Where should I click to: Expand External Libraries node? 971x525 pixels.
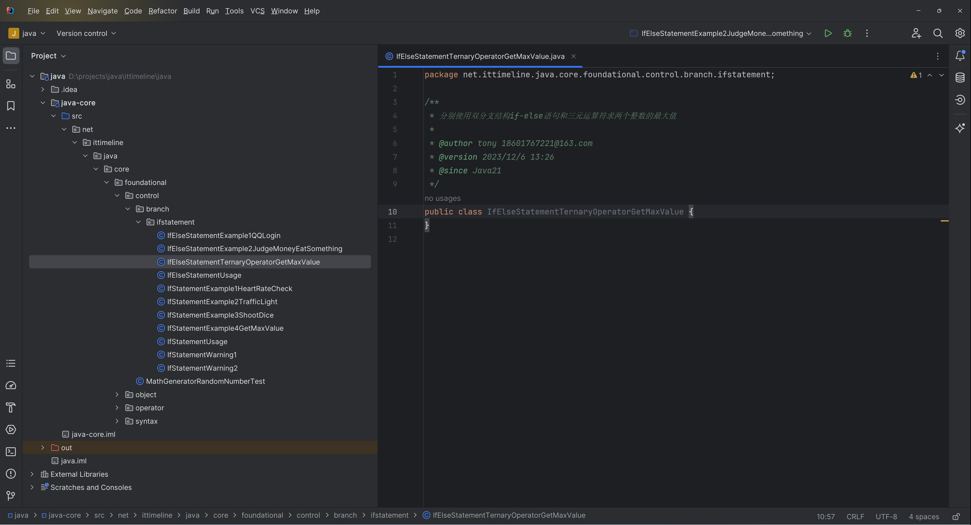tap(32, 474)
